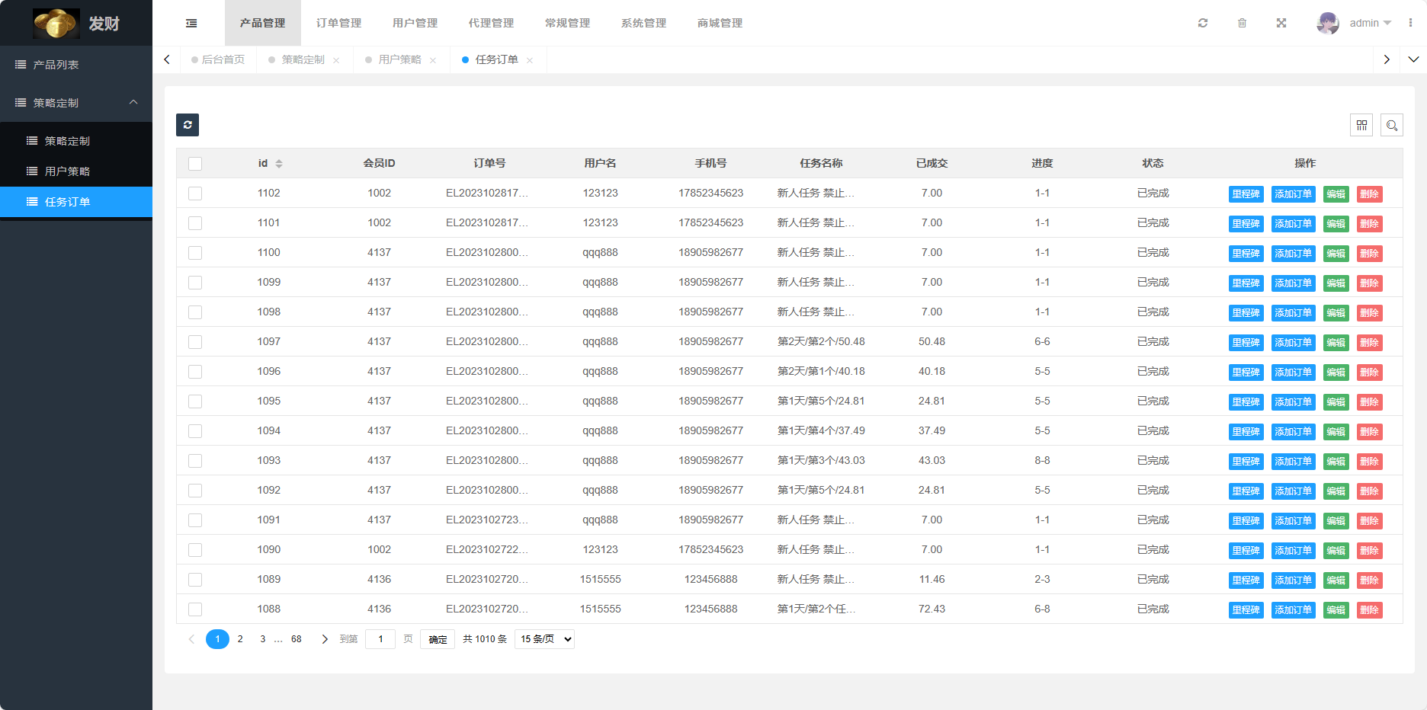The width and height of the screenshot is (1427, 710).
Task: Collapse the sidebar with the menu-fold icon
Action: 191,24
